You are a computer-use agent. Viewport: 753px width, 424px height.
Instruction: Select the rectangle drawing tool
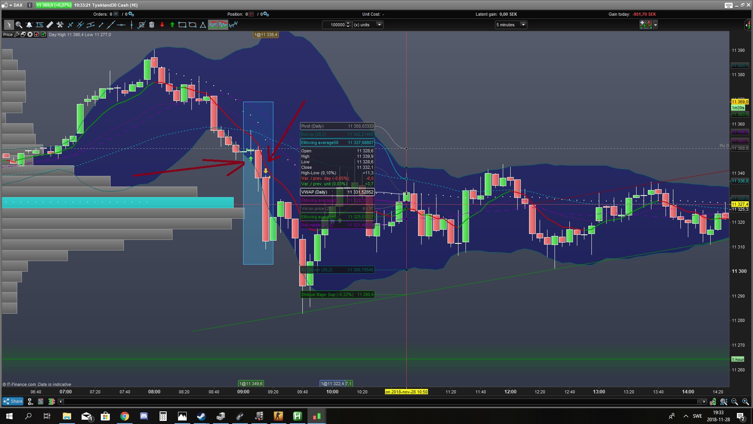click(x=182, y=25)
